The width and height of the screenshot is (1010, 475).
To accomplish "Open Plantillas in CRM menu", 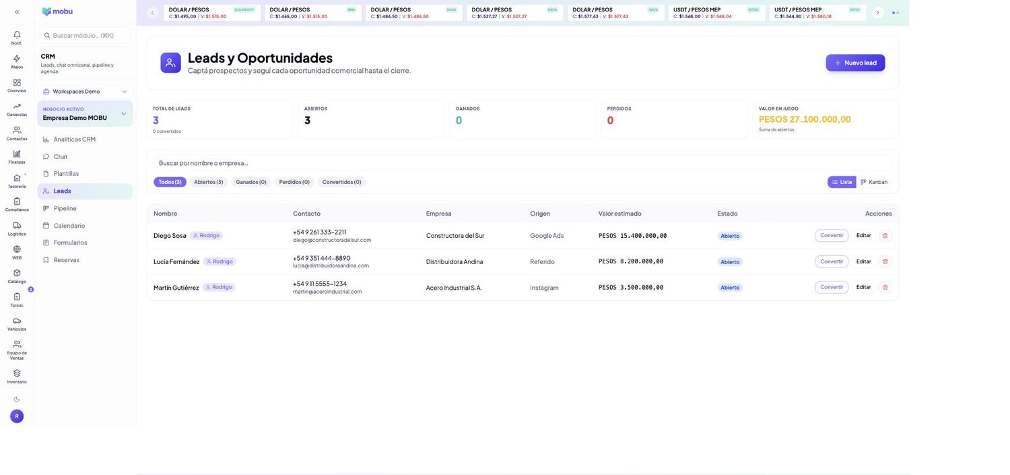I will click(x=85, y=174).
